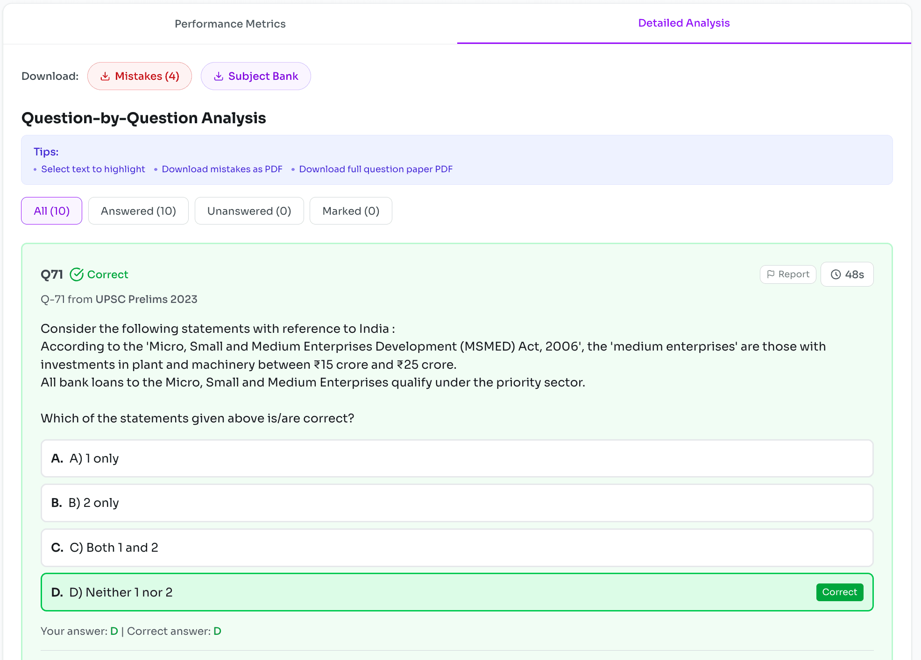Switch to the Detailed Analysis tab
This screenshot has width=921, height=660.
pos(684,22)
